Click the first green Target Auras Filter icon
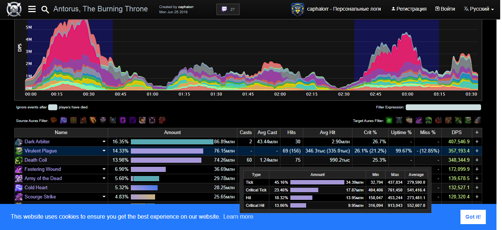 point(389,120)
